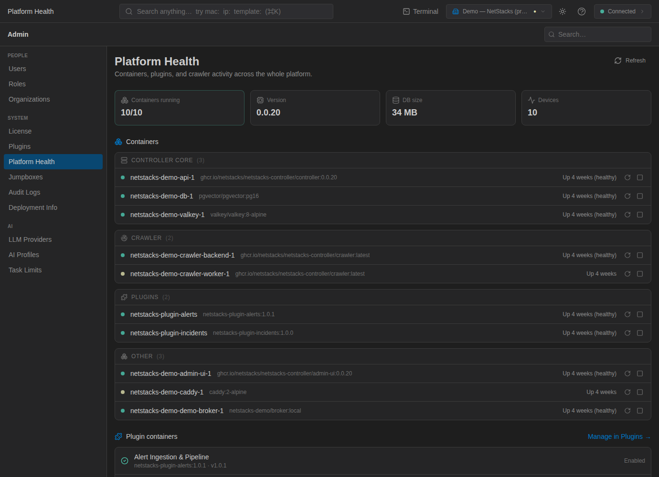The width and height of the screenshot is (659, 477).
Task: Focus the global Search anything field
Action: tap(226, 11)
